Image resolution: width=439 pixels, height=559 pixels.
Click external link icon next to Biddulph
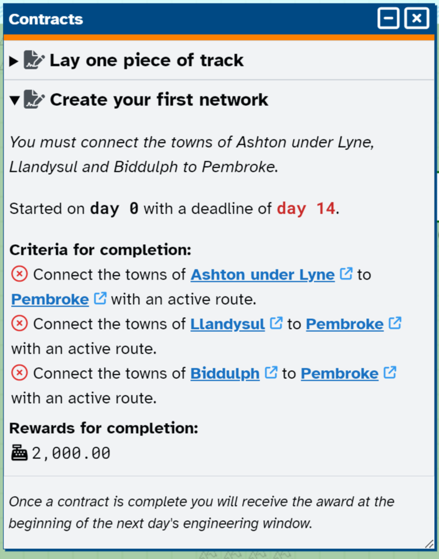coord(271,372)
